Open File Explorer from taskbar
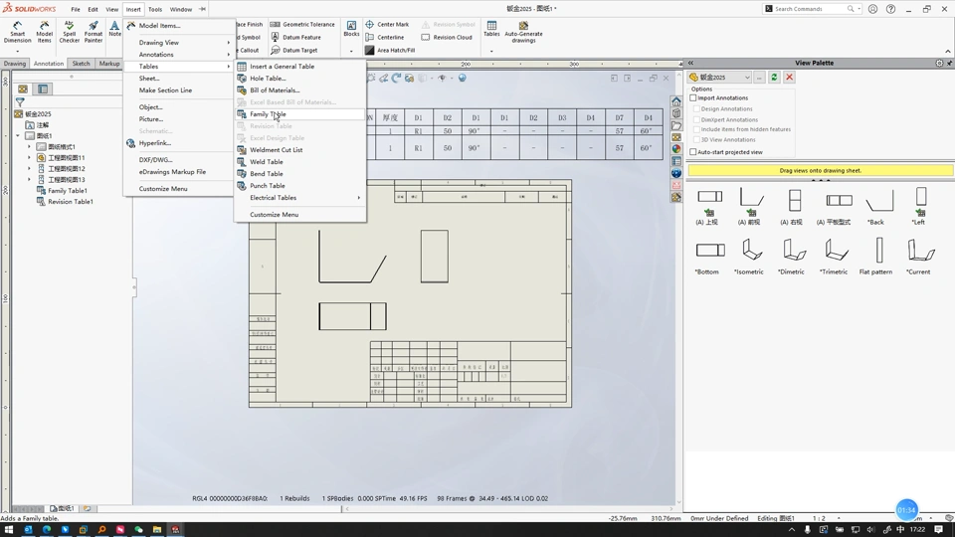The image size is (955, 537). [157, 530]
